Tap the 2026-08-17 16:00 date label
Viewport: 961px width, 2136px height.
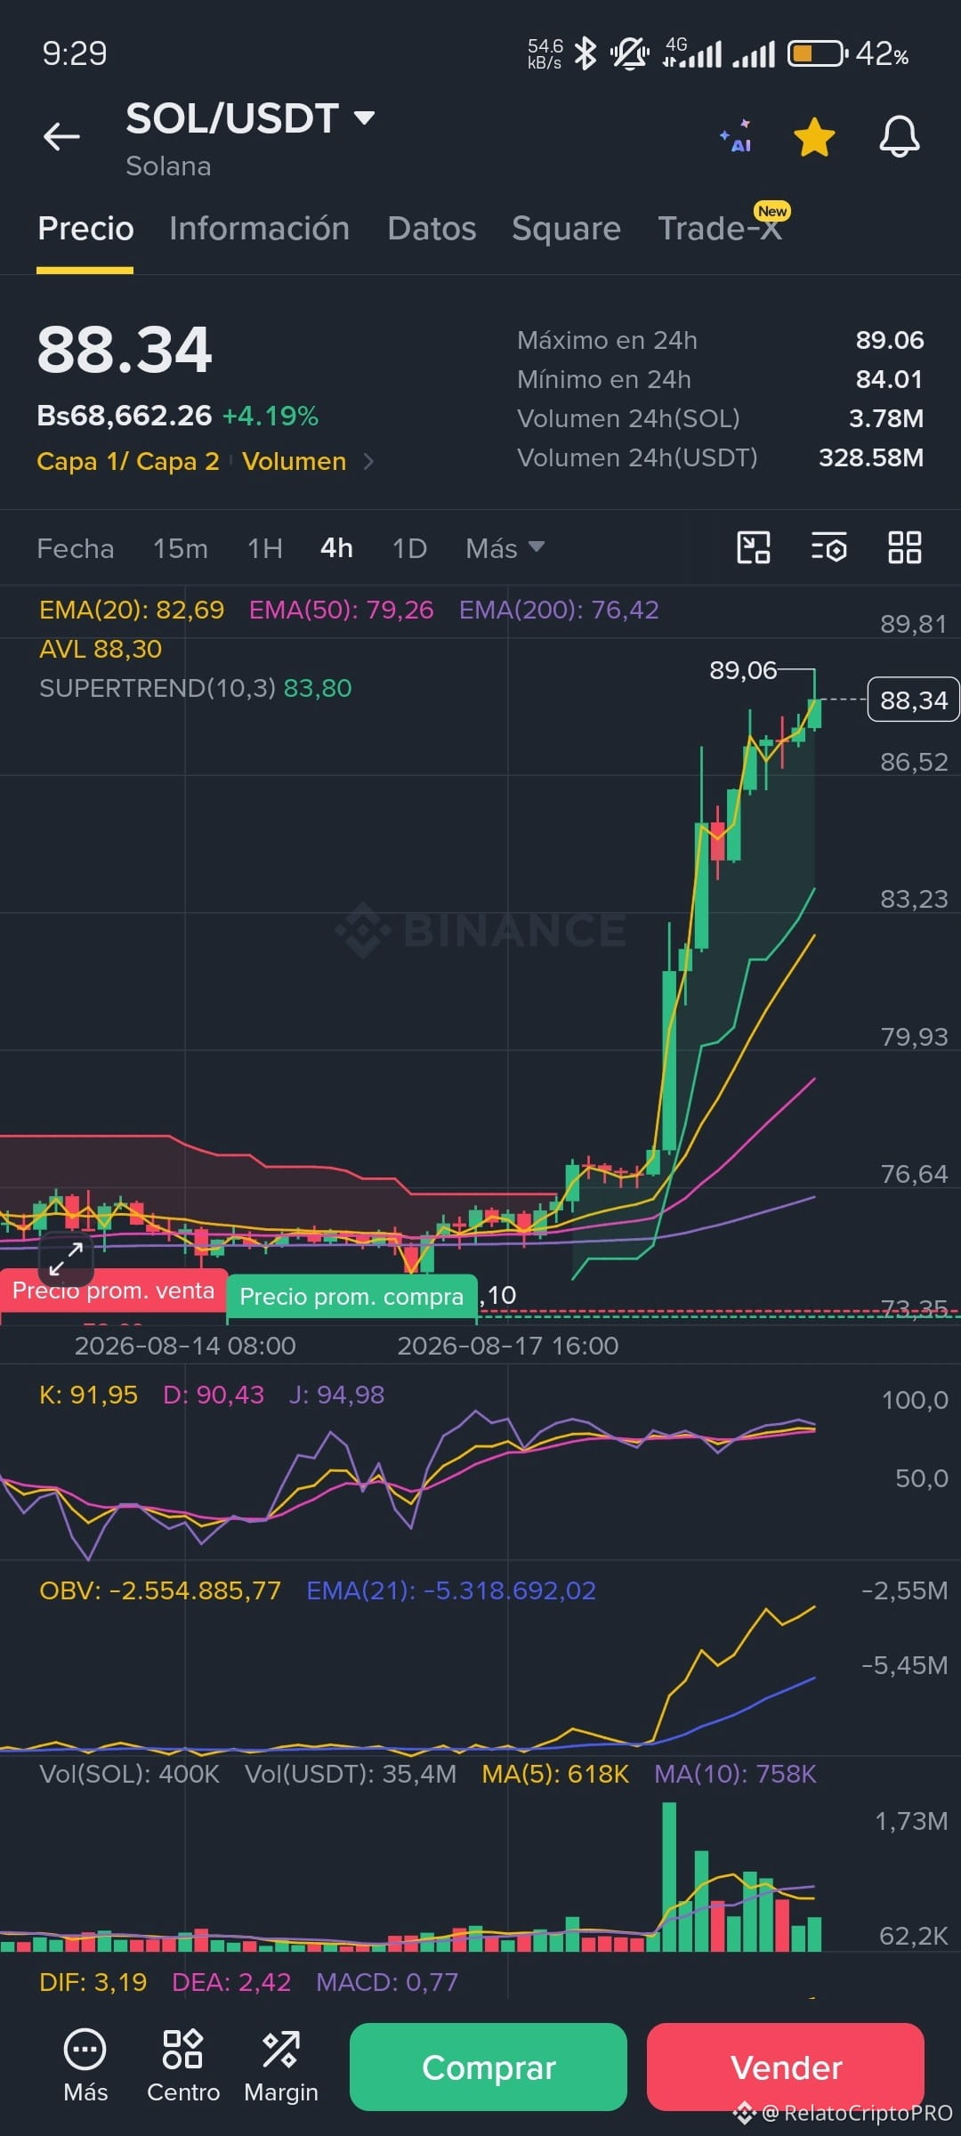click(508, 1345)
